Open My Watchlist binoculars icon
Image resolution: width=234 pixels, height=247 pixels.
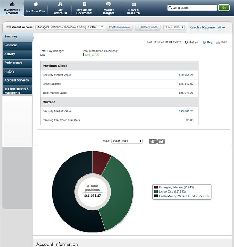(60, 4)
